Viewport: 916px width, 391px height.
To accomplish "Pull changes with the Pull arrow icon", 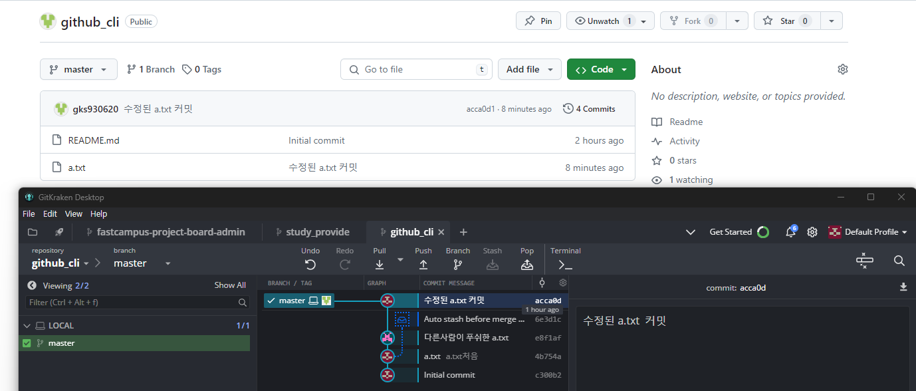I will click(x=380, y=265).
